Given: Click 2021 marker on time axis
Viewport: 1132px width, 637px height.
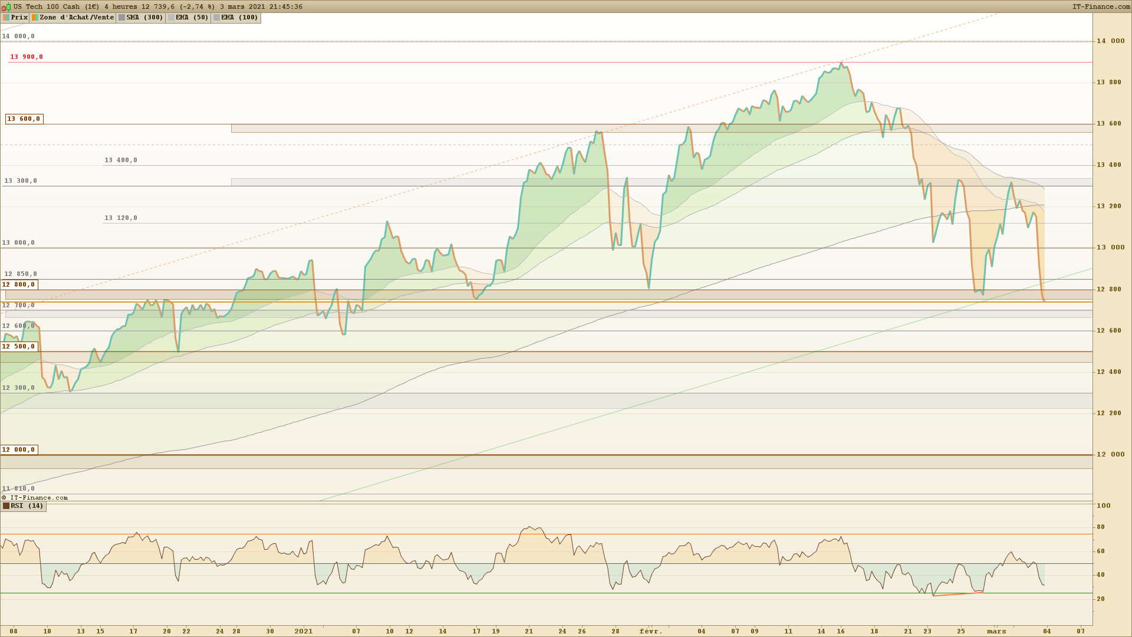Looking at the screenshot, I should 303,631.
